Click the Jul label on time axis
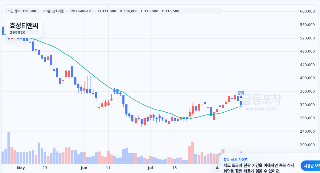320x173 pixels. (x=150, y=168)
